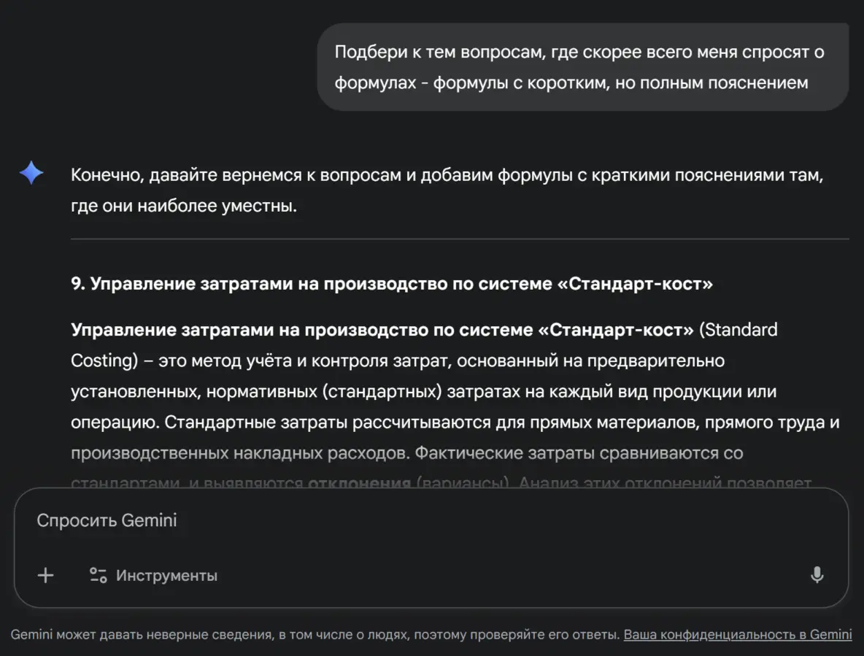864x656 pixels.
Task: Click "где они наиболее уместны" reply line
Action: tap(183, 207)
